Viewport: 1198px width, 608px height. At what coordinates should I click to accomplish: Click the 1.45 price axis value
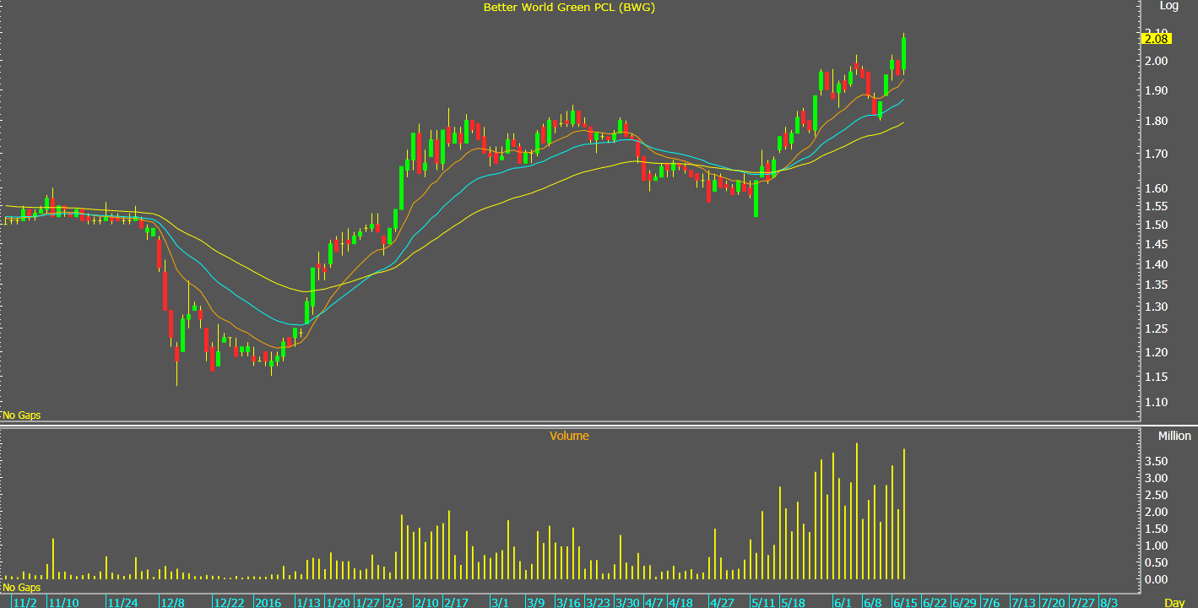[1157, 245]
